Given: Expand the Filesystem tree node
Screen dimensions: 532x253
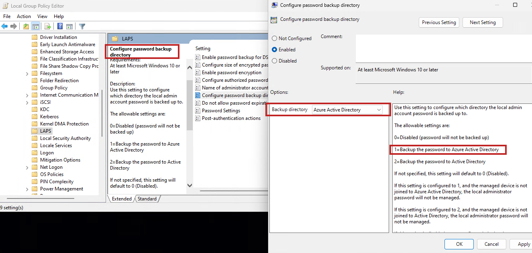Looking at the screenshot, I should coord(27,74).
